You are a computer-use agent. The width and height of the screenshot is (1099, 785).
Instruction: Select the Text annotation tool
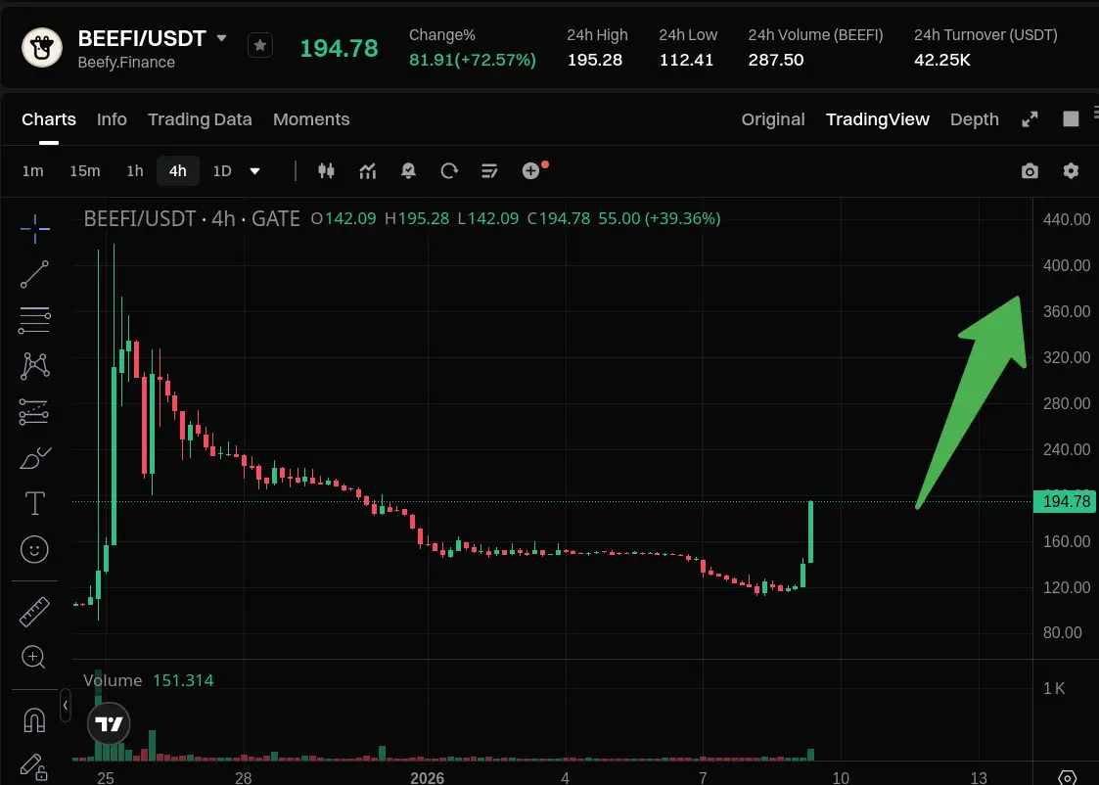point(34,503)
